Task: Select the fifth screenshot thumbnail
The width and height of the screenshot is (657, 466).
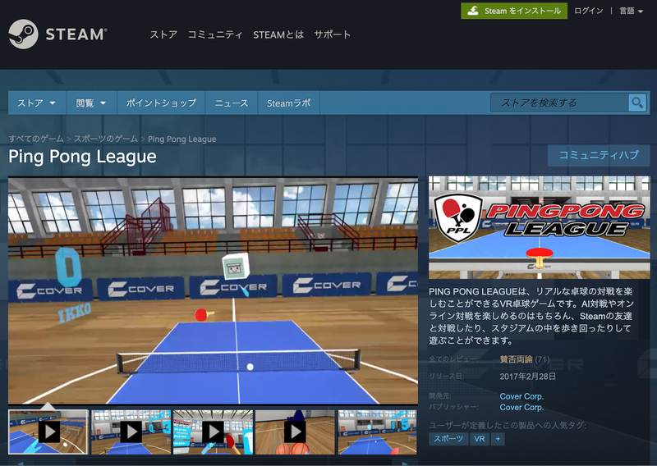Action: tap(377, 432)
